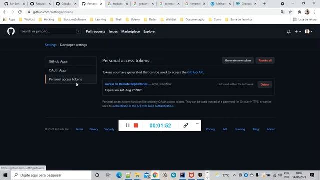Open authenticate to the API link
Image resolution: width=320 pixels, height=180 pixels.
point(143,106)
